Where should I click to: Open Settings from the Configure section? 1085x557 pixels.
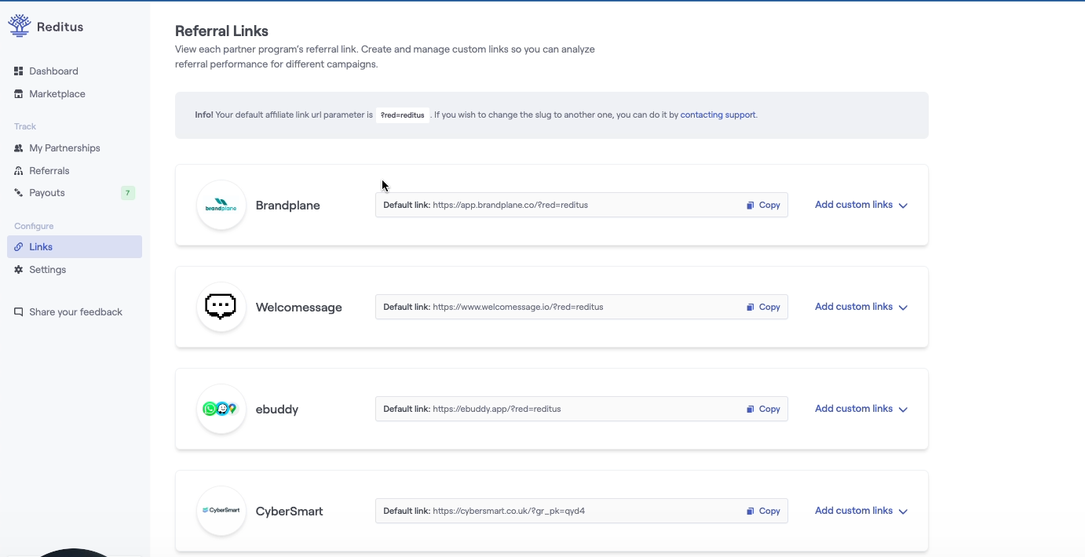tap(46, 269)
